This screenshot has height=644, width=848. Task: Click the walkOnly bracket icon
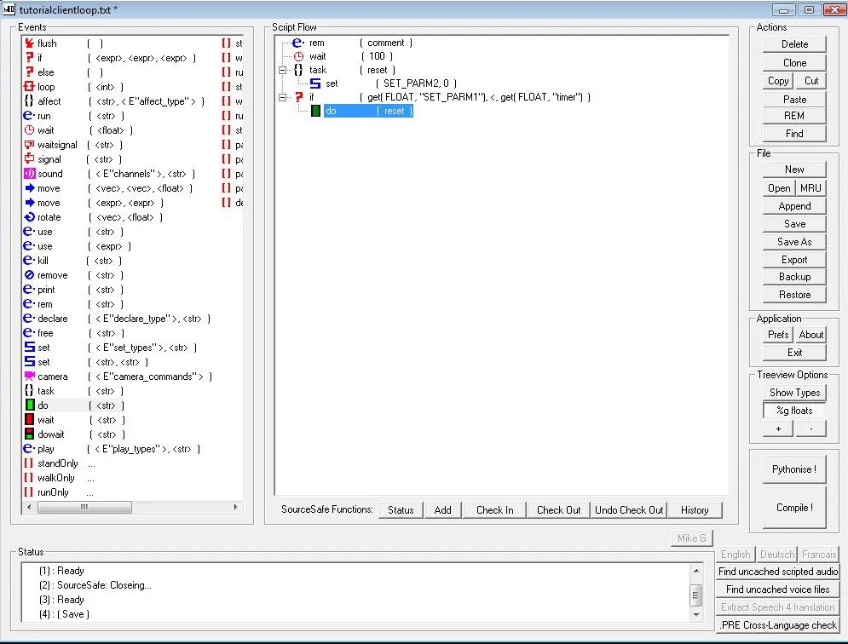(x=29, y=478)
